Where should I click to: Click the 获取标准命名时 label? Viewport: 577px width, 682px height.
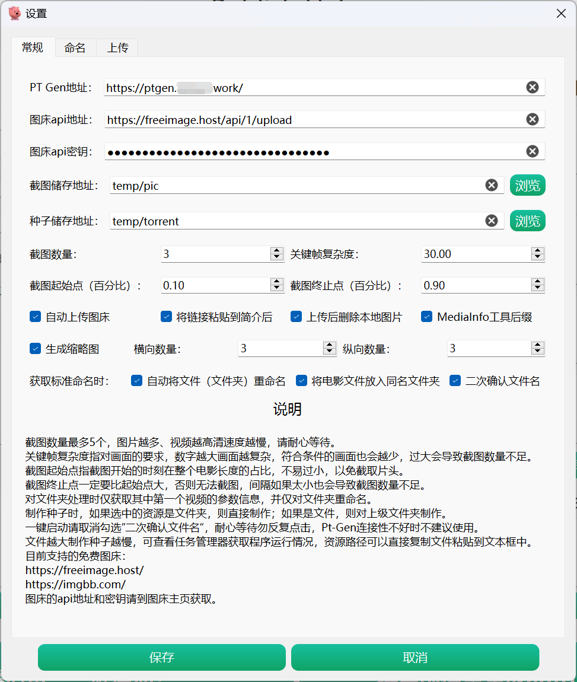69,381
